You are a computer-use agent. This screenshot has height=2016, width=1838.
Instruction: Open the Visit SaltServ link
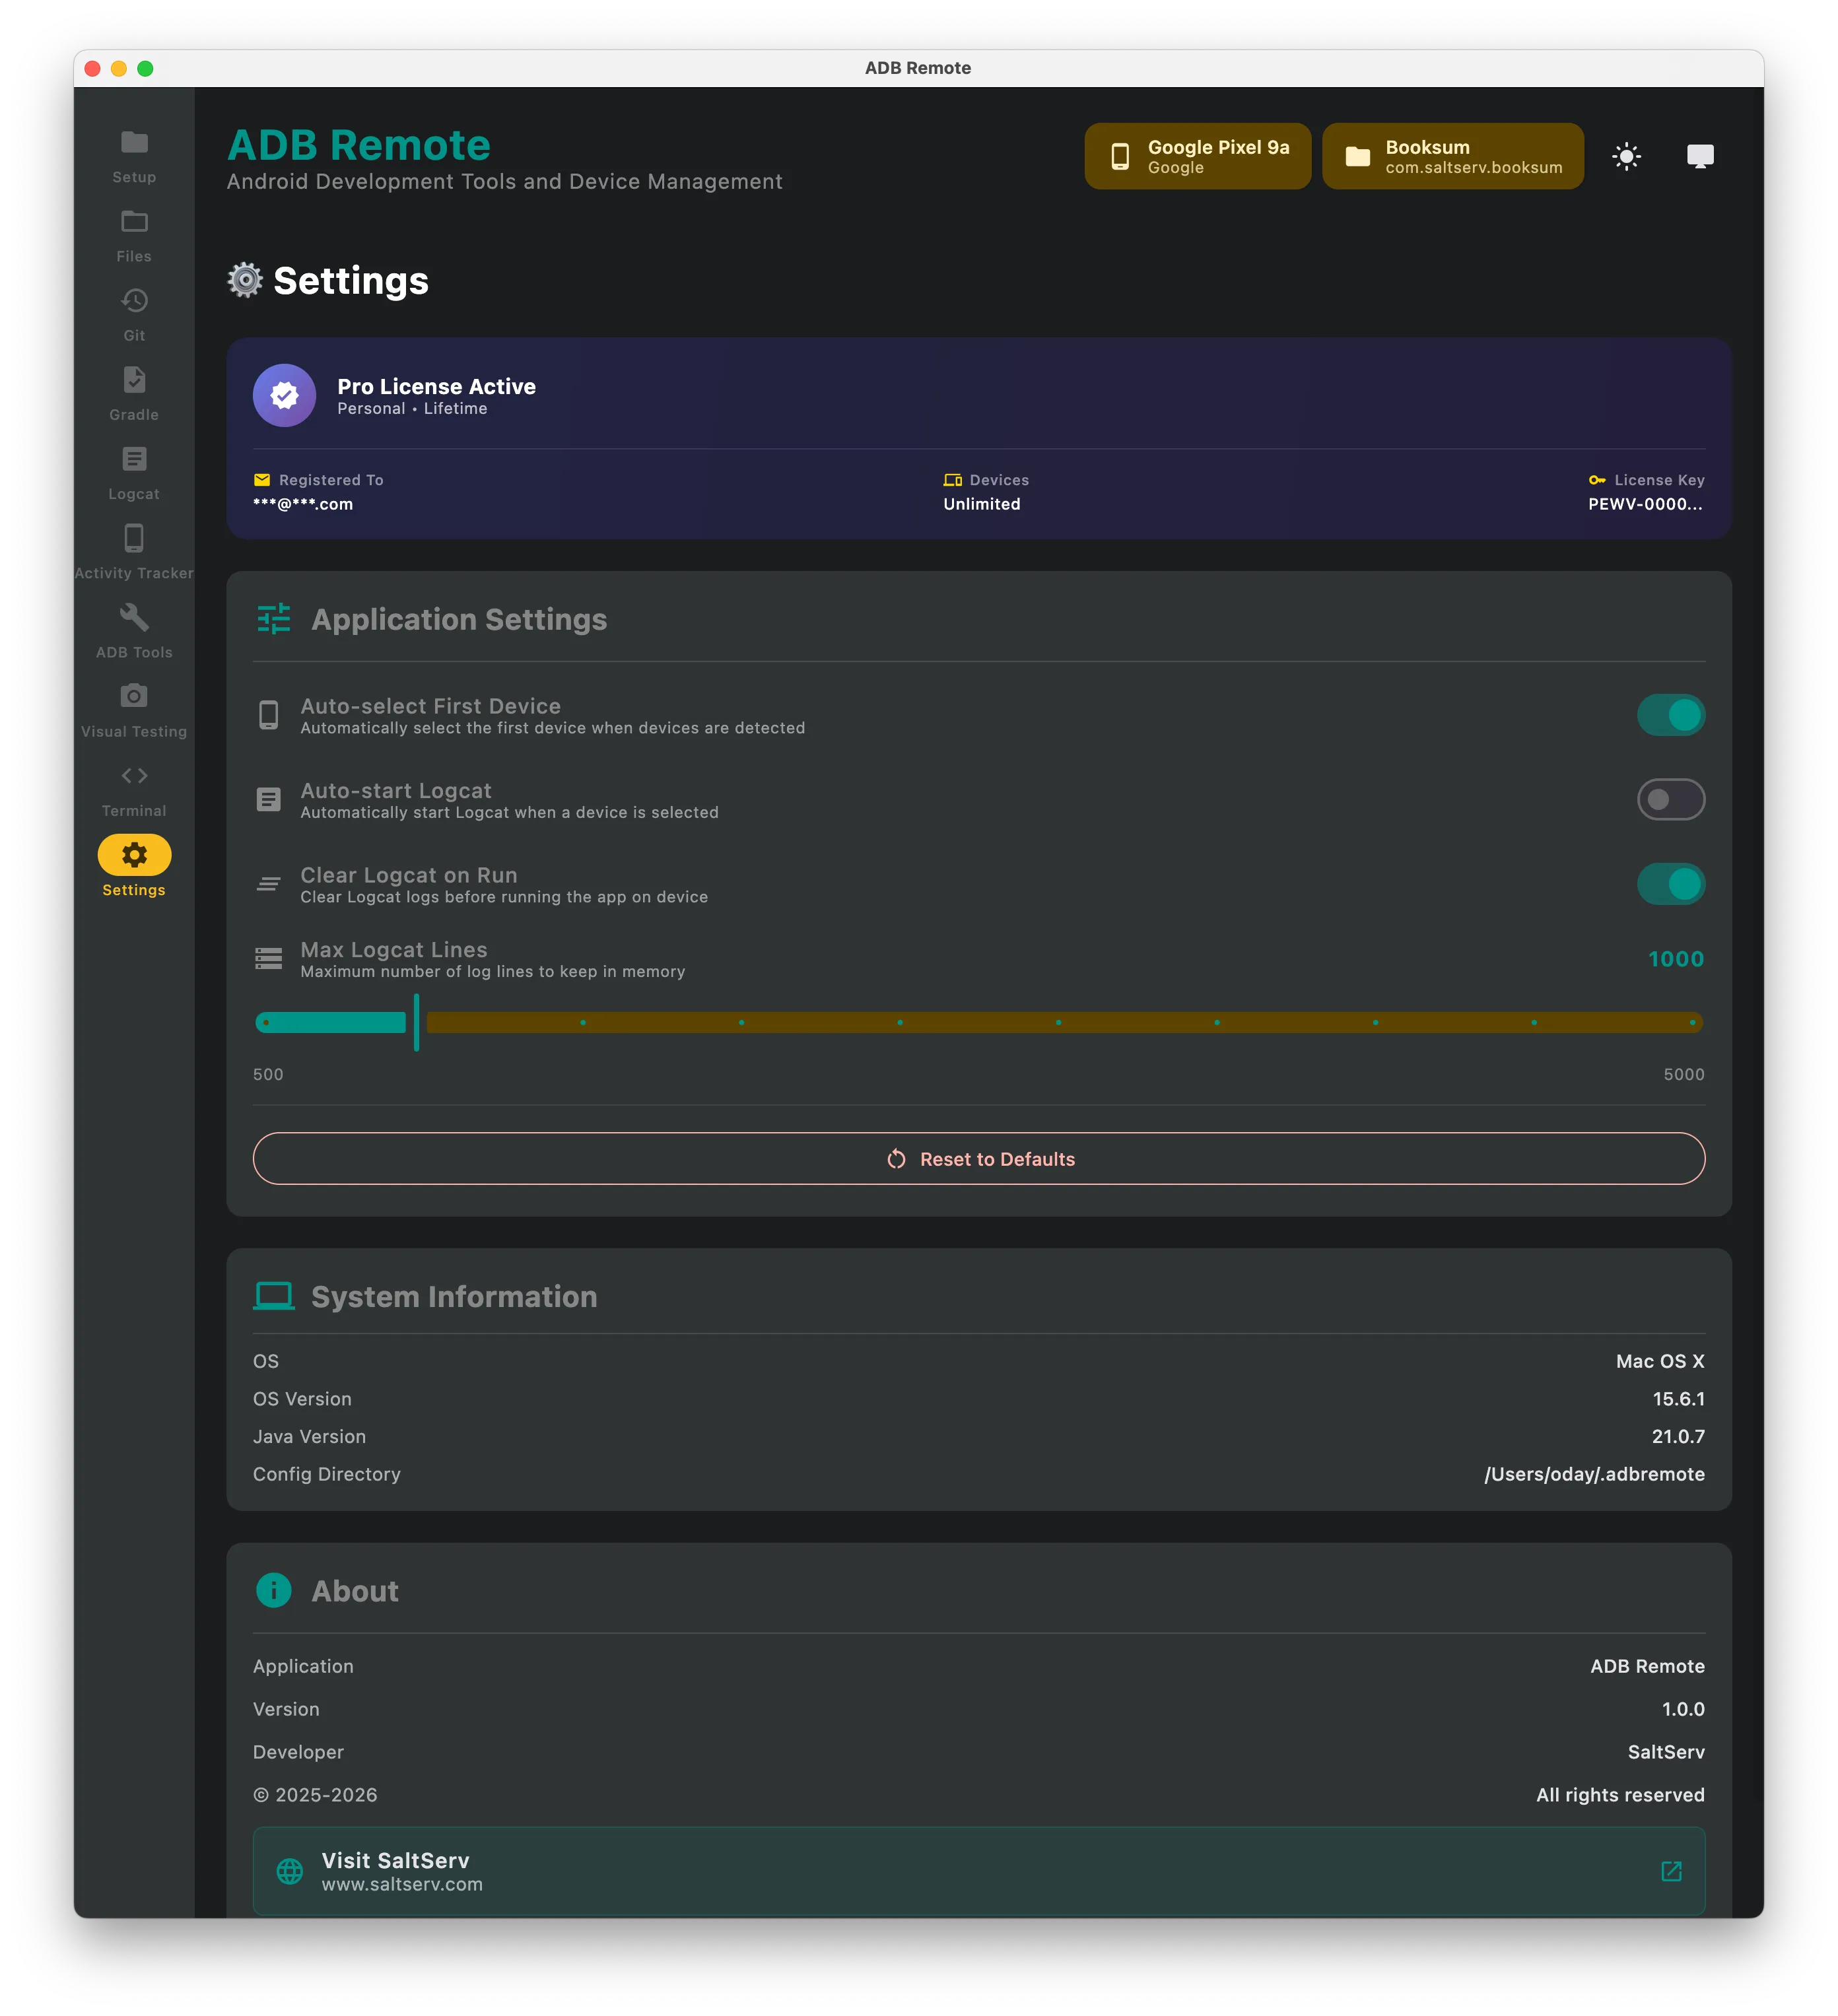[979, 1870]
